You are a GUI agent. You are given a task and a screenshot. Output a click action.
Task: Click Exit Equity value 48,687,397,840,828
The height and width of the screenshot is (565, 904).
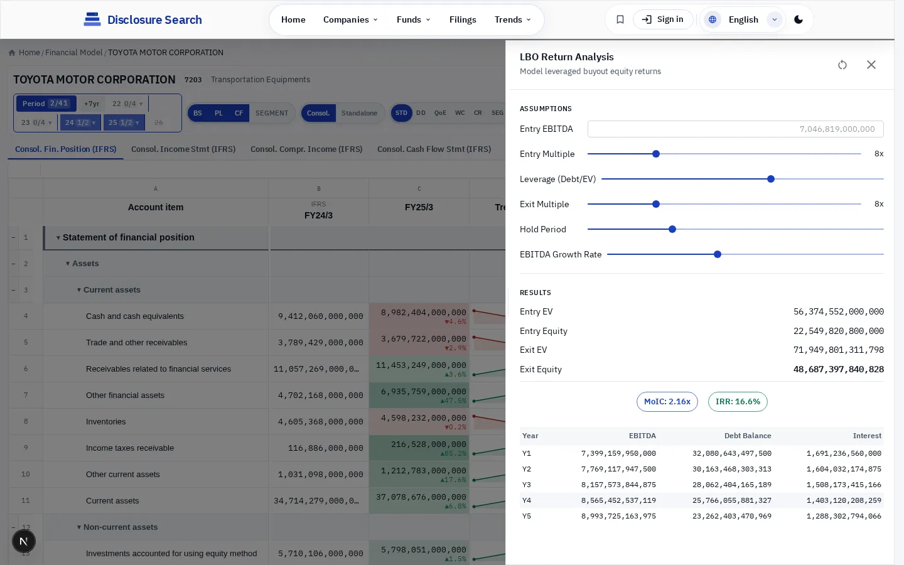click(x=839, y=369)
